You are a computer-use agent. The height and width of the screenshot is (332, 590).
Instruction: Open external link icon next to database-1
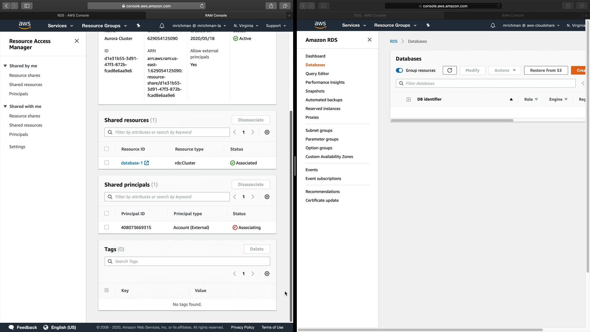tap(147, 163)
